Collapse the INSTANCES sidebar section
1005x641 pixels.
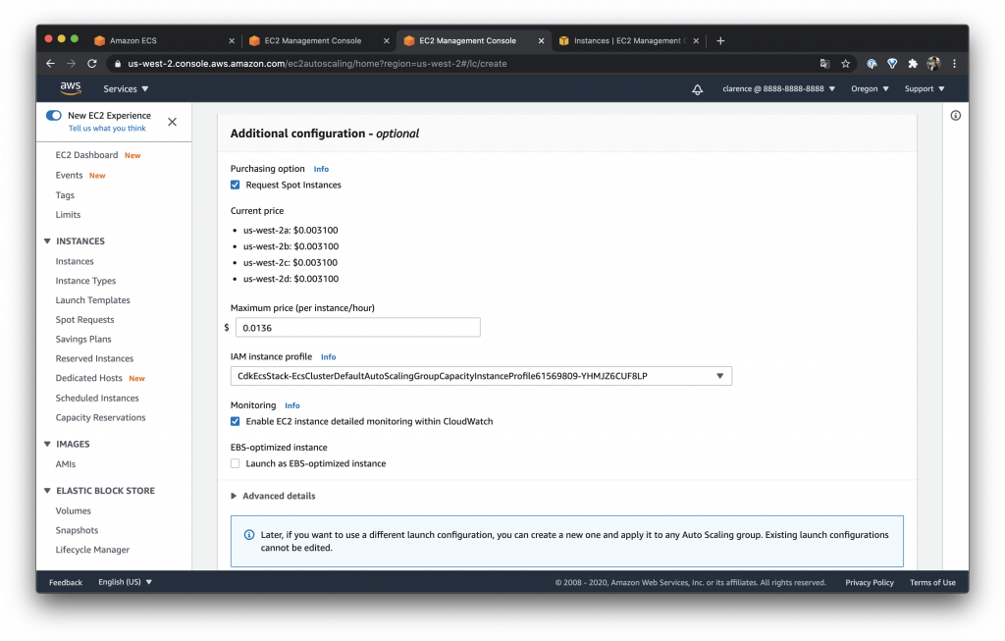[x=47, y=241]
